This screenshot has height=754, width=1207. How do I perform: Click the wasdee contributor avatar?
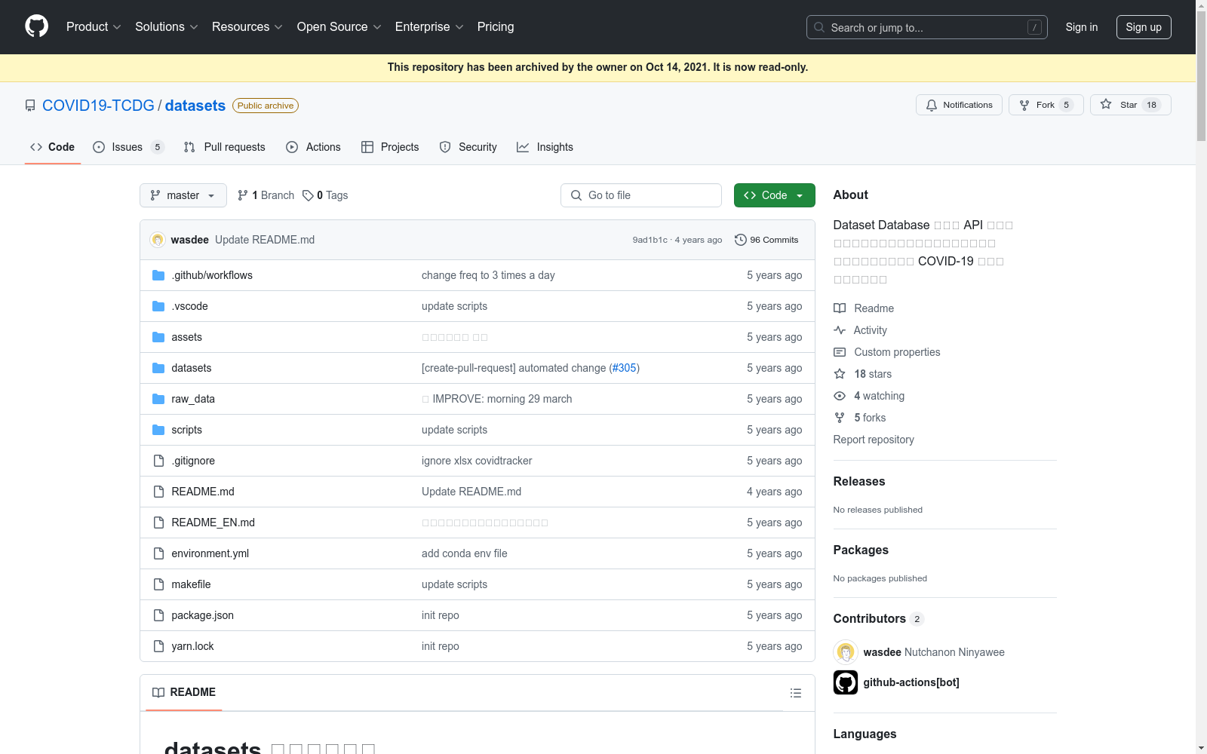[846, 652]
